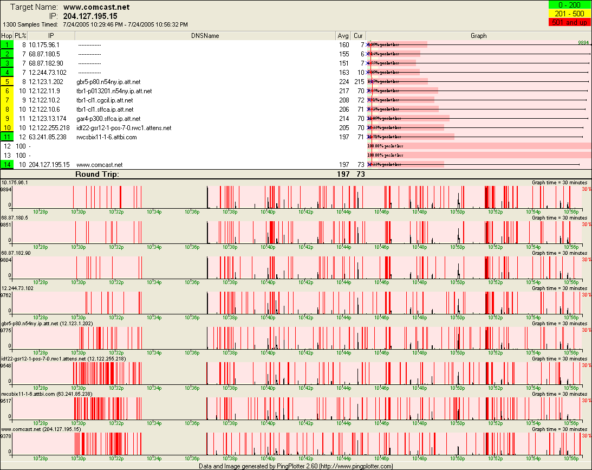
Task: Click the Graph column header
Action: point(478,36)
